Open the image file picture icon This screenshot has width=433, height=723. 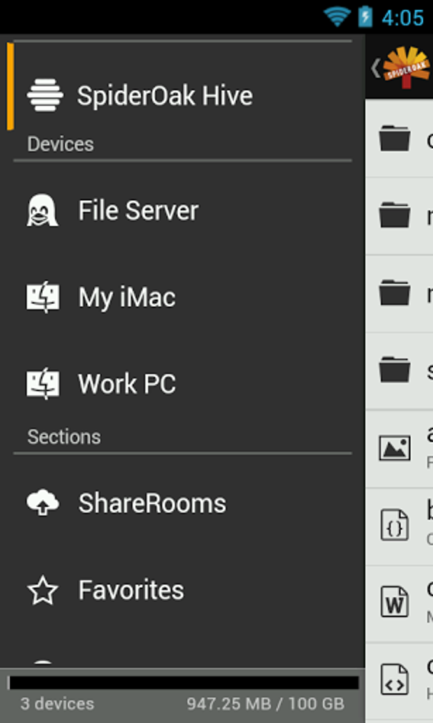pyautogui.click(x=395, y=448)
